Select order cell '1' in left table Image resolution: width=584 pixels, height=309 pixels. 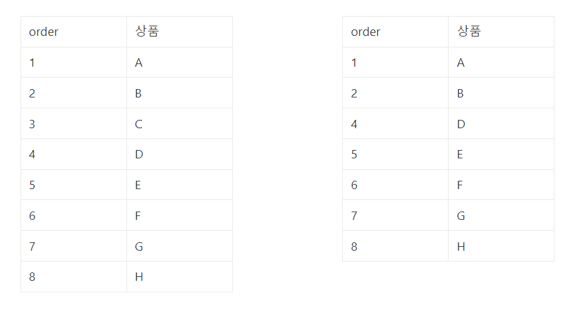click(x=74, y=62)
